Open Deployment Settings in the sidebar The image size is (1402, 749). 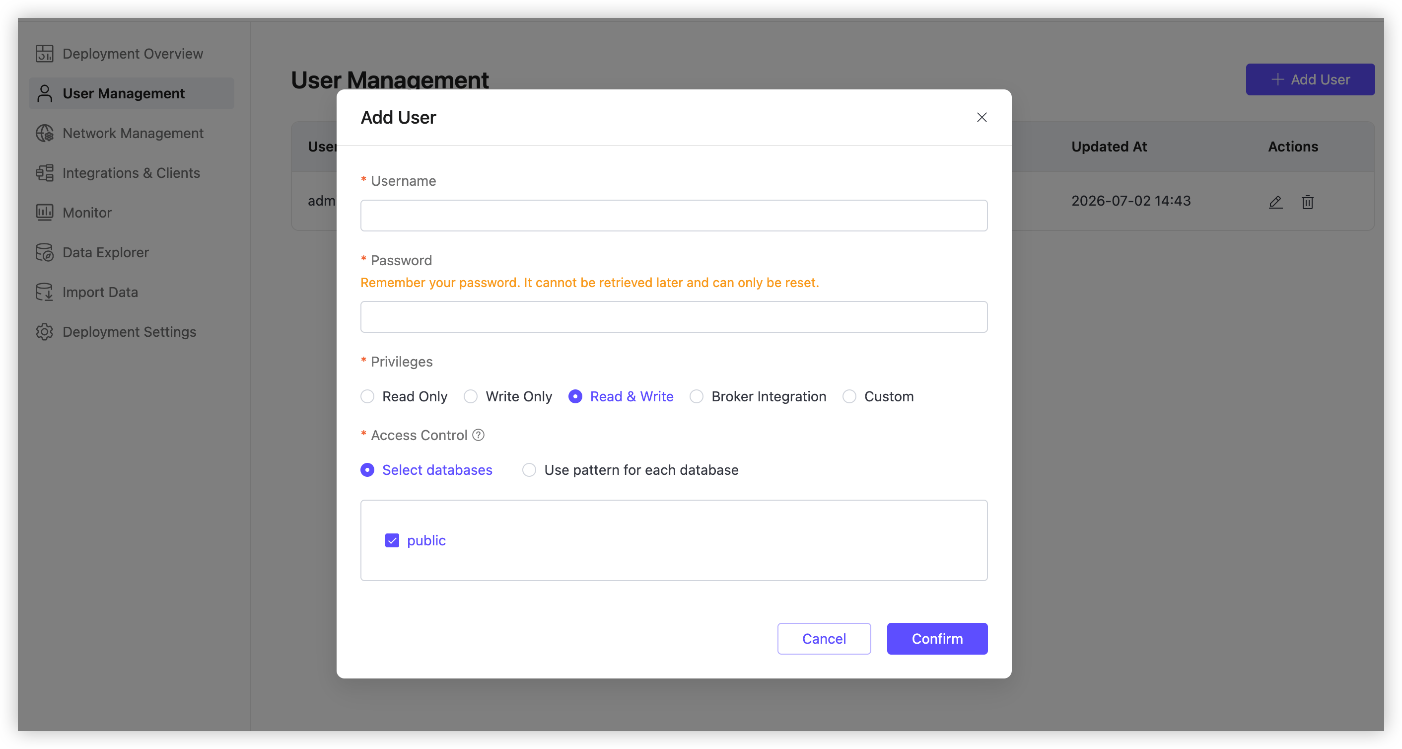[131, 331]
